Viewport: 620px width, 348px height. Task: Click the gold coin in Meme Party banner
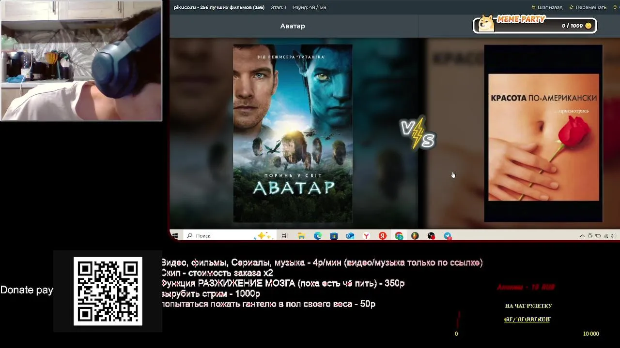[589, 26]
